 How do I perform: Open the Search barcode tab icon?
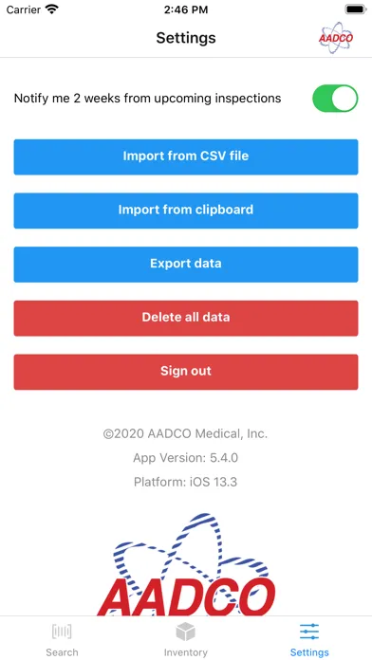click(x=62, y=632)
